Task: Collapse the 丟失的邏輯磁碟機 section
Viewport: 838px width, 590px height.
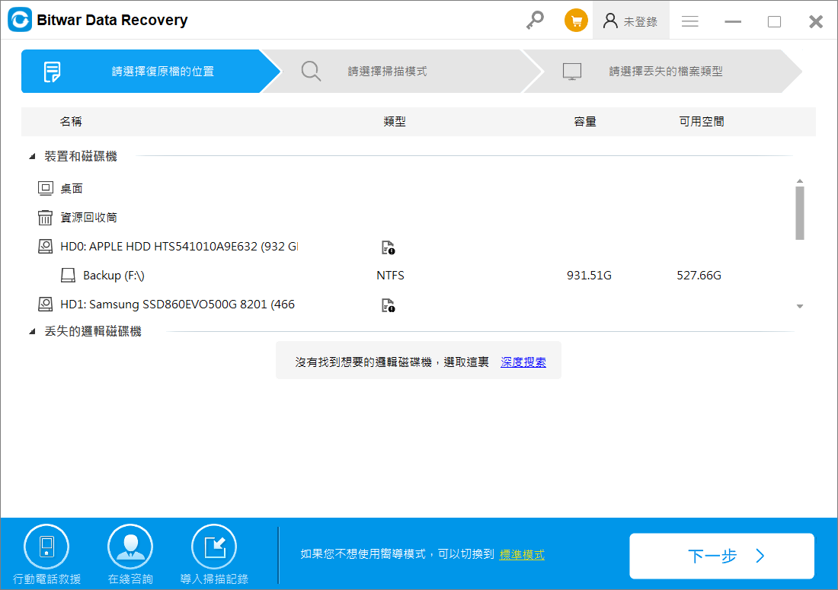Action: (32, 332)
